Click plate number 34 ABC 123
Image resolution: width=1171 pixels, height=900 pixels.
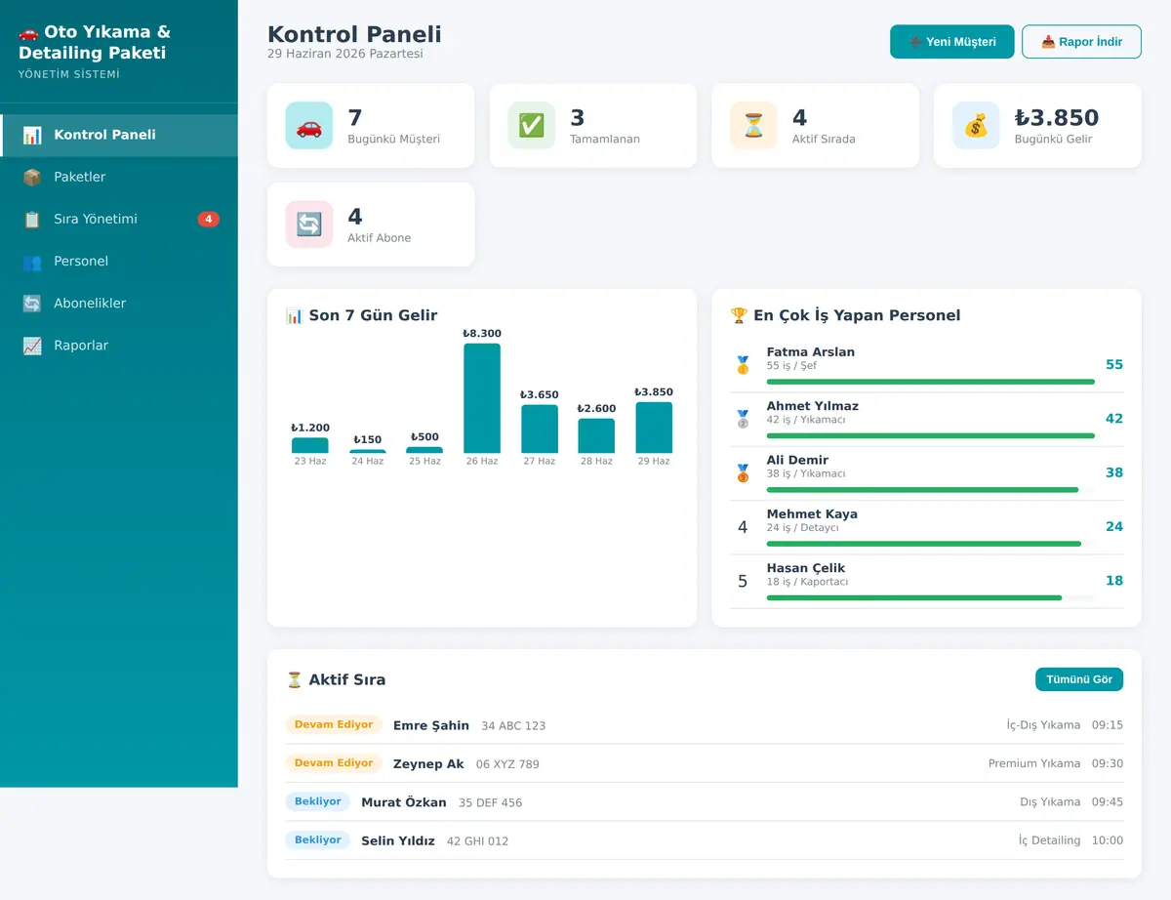click(x=513, y=726)
